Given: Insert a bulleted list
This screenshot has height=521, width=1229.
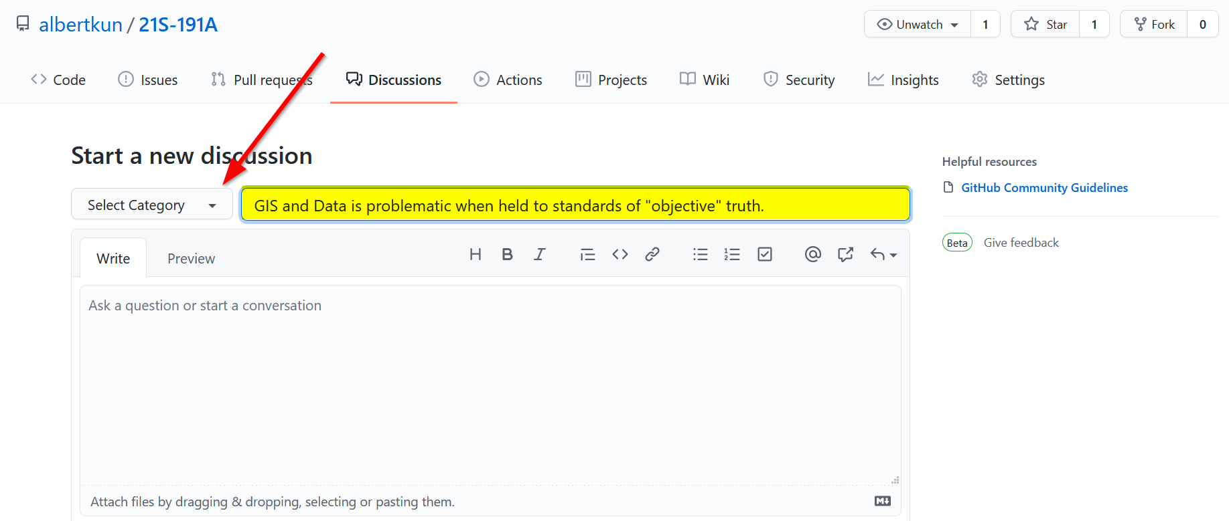Looking at the screenshot, I should [701, 254].
